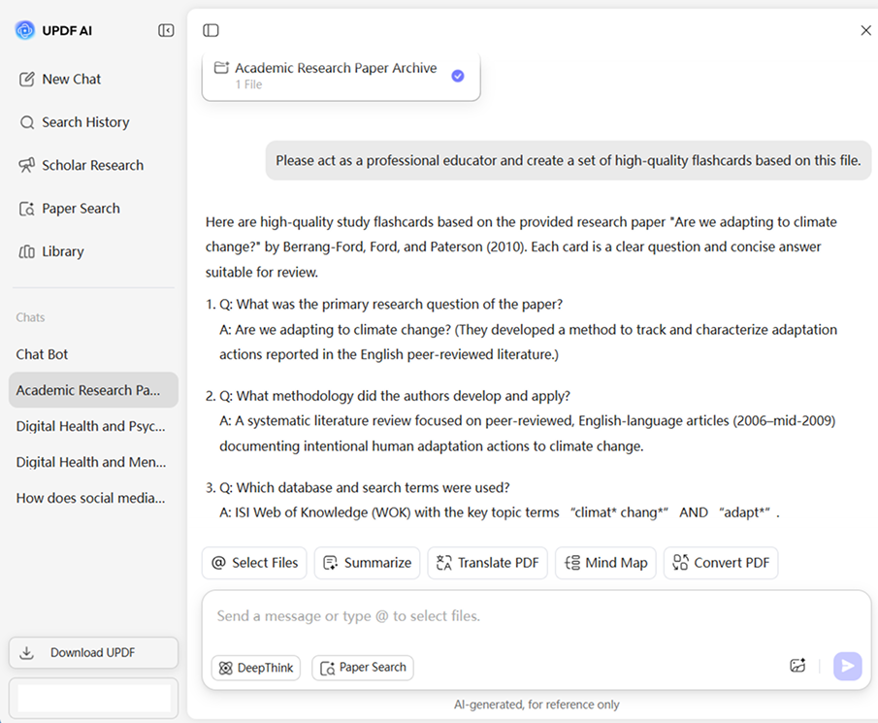This screenshot has width=878, height=723.
Task: Open Search History
Action: tap(82, 122)
